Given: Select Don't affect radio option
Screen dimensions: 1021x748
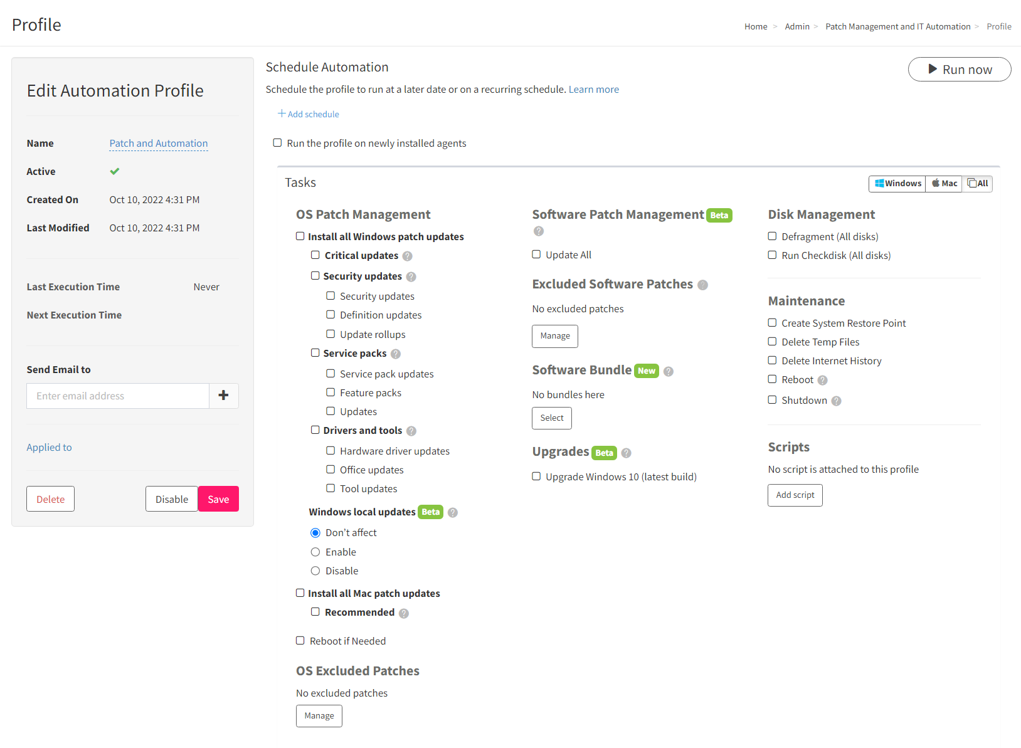Looking at the screenshot, I should pyautogui.click(x=315, y=533).
